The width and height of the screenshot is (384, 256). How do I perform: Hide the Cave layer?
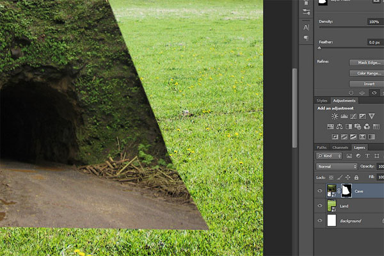320,191
